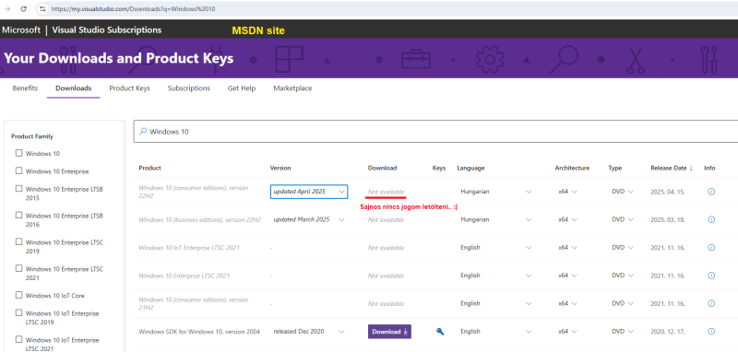Open English language dropdown for IoT Enterprise LTSC 2021
The height and width of the screenshot is (352, 738).
(x=496, y=247)
